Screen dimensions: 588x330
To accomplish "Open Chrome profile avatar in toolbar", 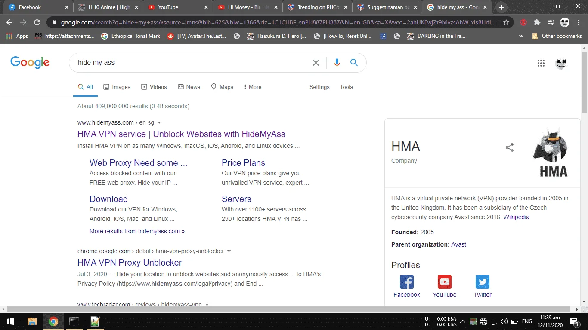I will click(564, 22).
